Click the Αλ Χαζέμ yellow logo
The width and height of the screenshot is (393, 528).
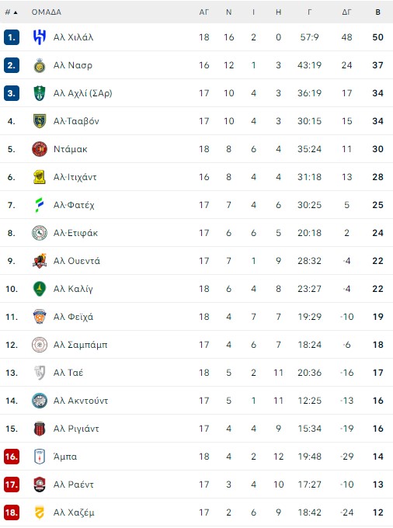coord(40,512)
